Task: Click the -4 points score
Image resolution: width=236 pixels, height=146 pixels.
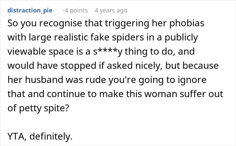Action: (75, 10)
